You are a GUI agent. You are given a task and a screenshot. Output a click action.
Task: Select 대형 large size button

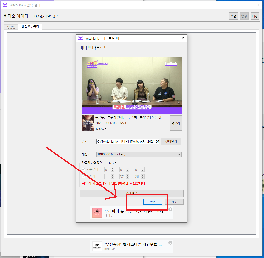[255, 16]
